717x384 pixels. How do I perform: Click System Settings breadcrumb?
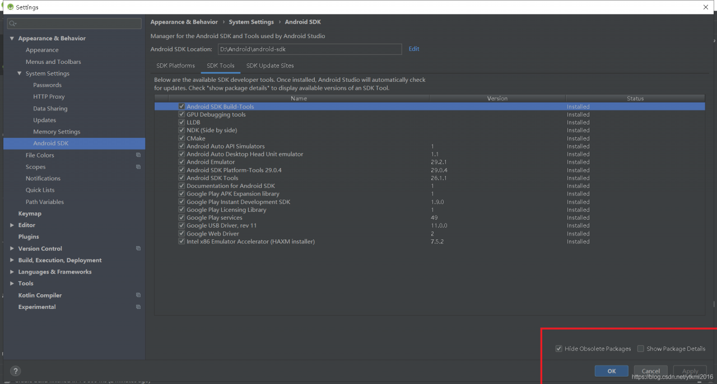[252, 22]
